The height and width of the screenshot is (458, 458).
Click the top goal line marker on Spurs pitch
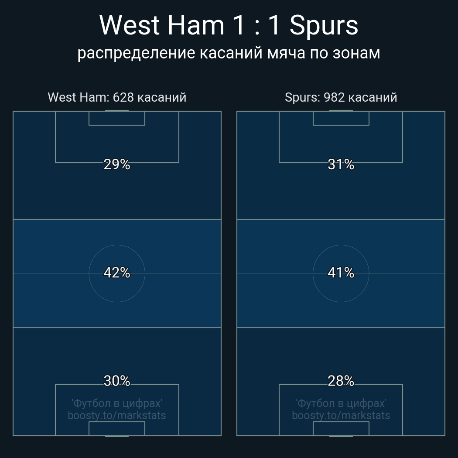[x=341, y=111]
